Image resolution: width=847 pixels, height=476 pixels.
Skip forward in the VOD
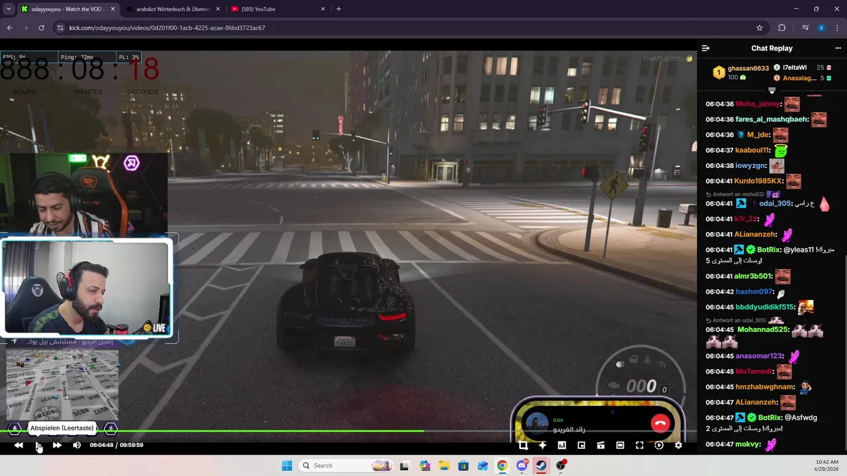[x=57, y=446]
